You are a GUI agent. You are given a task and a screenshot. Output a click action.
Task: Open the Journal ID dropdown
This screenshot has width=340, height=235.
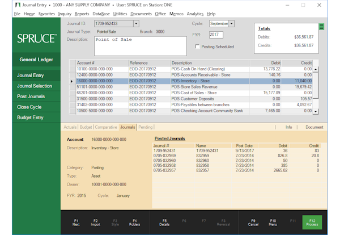coord(136,23)
